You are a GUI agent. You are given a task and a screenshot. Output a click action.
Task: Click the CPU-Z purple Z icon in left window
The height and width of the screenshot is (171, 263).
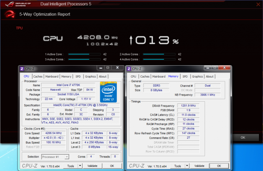tap(22, 69)
